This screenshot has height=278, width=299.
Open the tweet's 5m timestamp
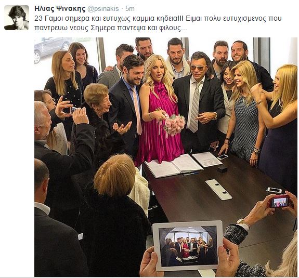pyautogui.click(x=130, y=9)
